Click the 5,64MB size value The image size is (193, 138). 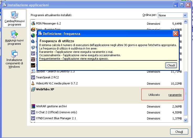(x=177, y=24)
